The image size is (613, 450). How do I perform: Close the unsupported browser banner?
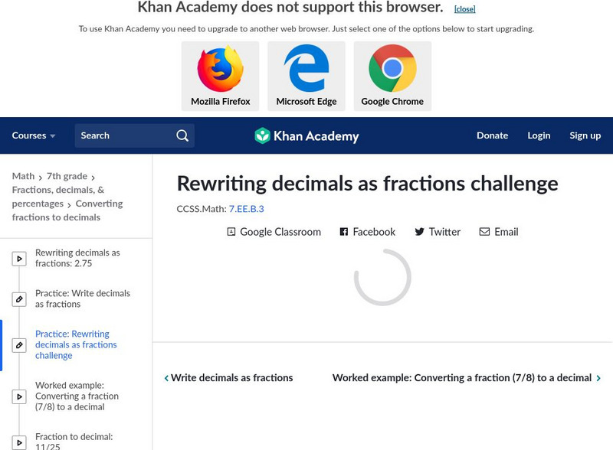click(464, 9)
